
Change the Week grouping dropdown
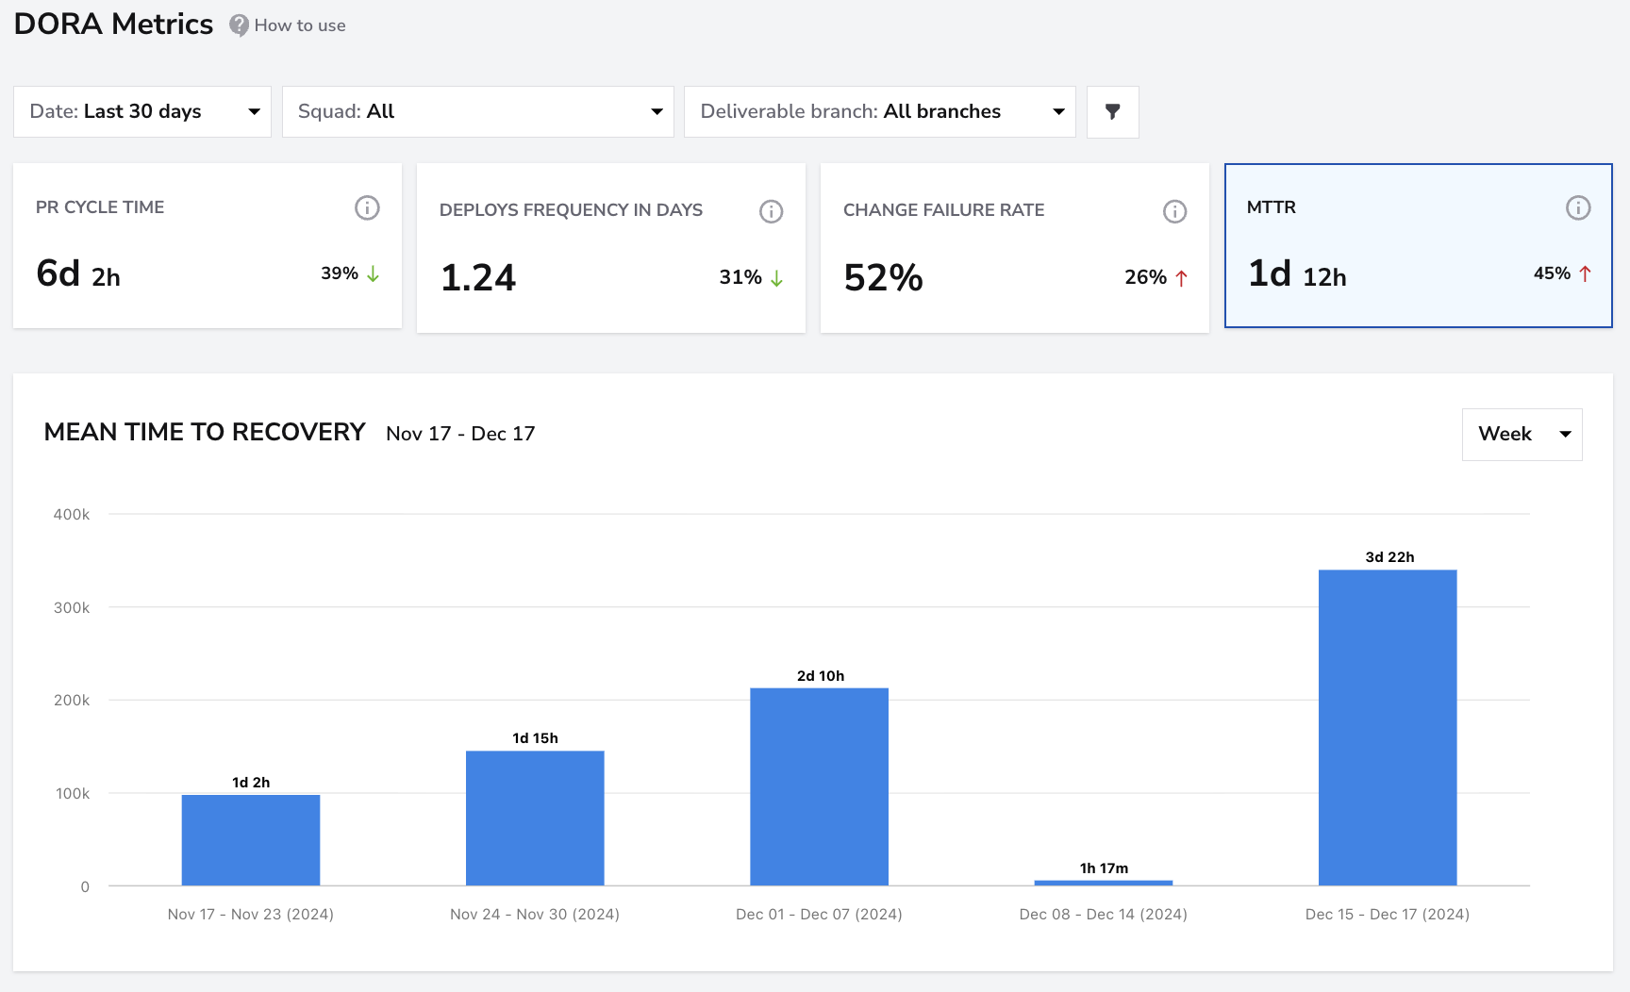click(1522, 435)
